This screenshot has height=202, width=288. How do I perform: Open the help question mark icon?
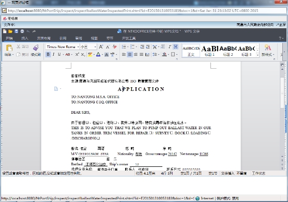280,38
